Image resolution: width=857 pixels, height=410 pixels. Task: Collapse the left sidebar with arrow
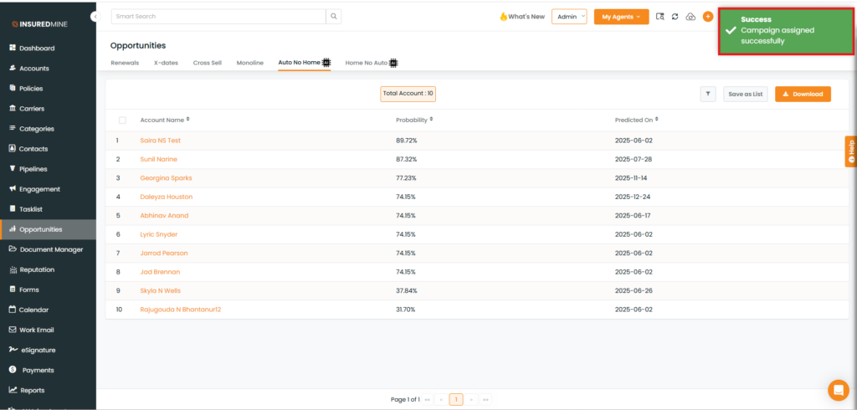(96, 16)
